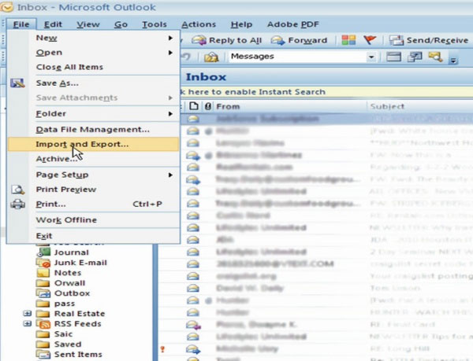This screenshot has height=361, width=473.
Task: Expand the Open submenu
Action: click(x=94, y=53)
